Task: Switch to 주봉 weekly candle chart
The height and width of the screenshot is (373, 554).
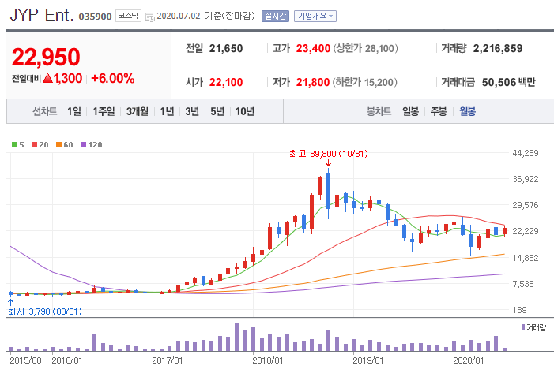Action: (439, 111)
